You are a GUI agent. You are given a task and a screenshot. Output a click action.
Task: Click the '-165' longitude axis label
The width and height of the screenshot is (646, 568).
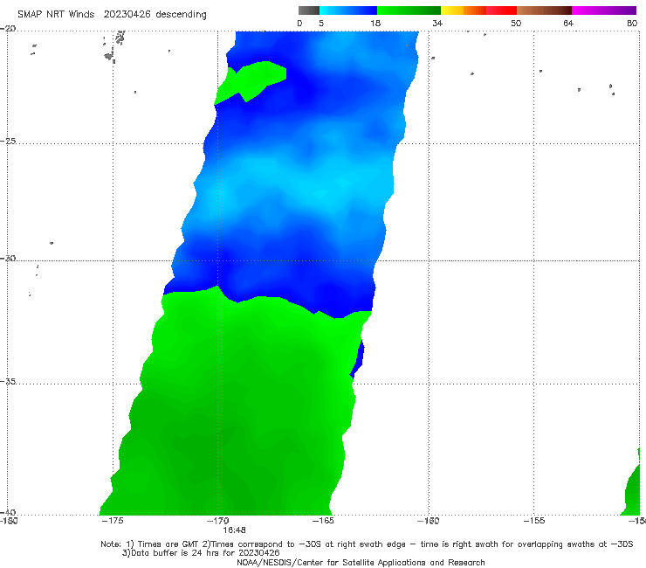pos(323,521)
